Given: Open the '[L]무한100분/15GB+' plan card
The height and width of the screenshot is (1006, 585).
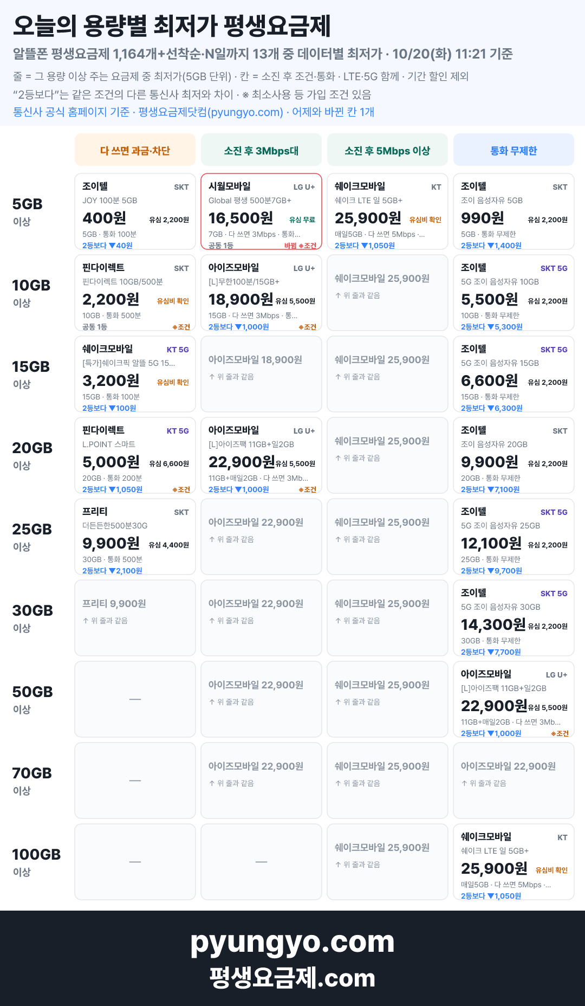Looking at the screenshot, I should coord(261,293).
